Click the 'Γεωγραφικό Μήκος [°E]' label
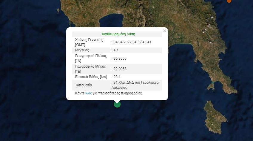 point(91,69)
